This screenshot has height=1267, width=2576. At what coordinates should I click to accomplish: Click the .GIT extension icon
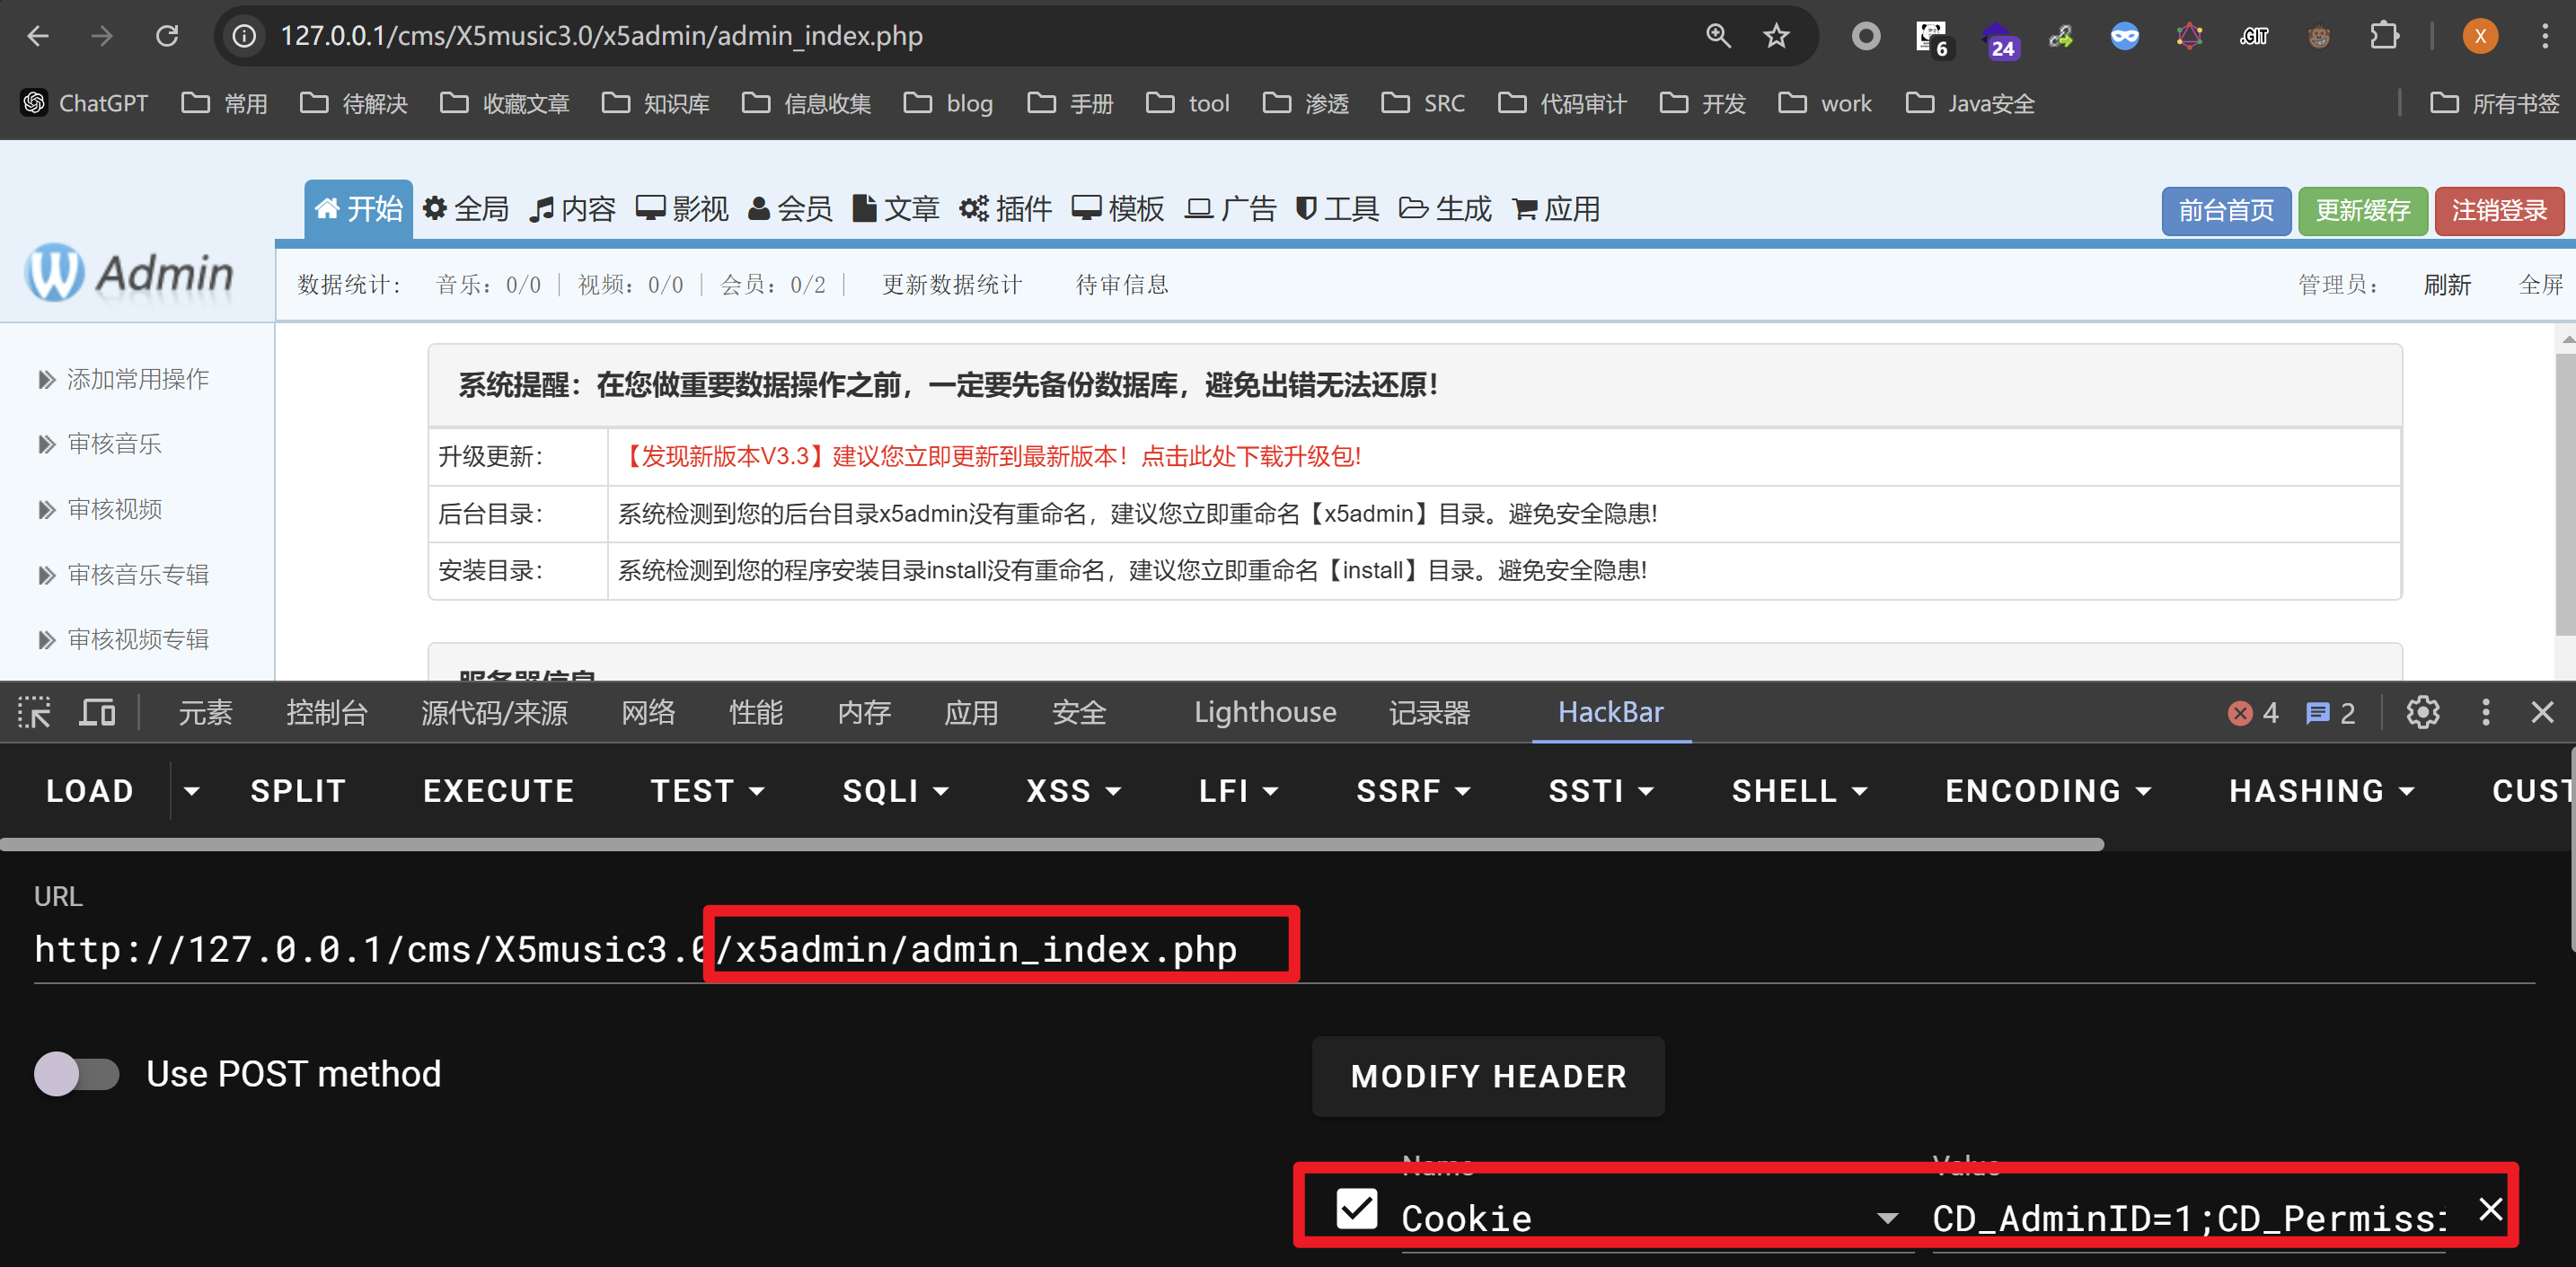coord(2254,36)
